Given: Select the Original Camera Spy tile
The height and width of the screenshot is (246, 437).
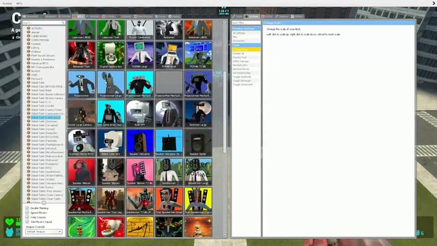Looking at the screenshot, I should [x=111, y=55].
